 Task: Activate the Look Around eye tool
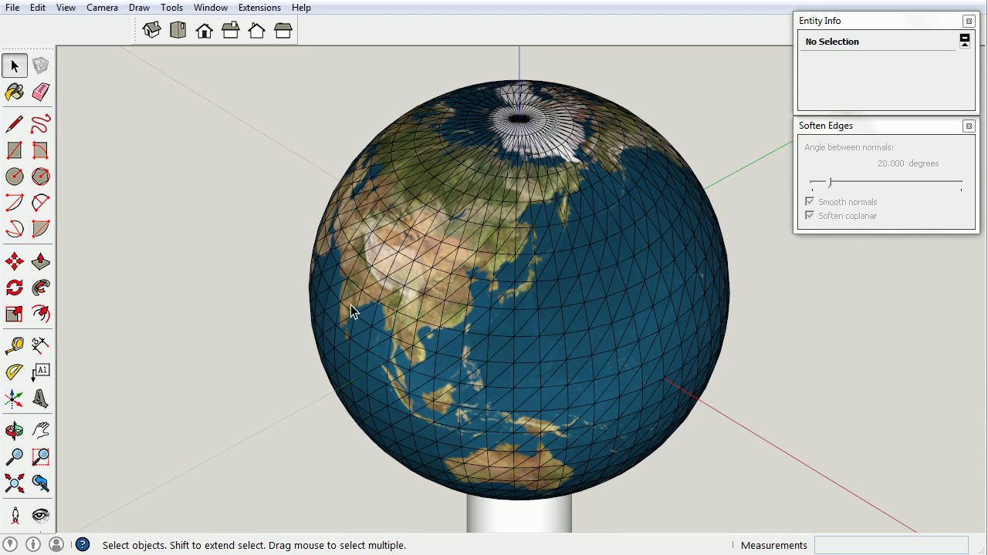click(x=41, y=516)
